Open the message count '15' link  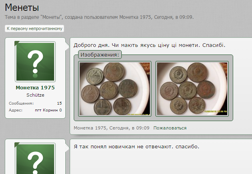point(59,103)
